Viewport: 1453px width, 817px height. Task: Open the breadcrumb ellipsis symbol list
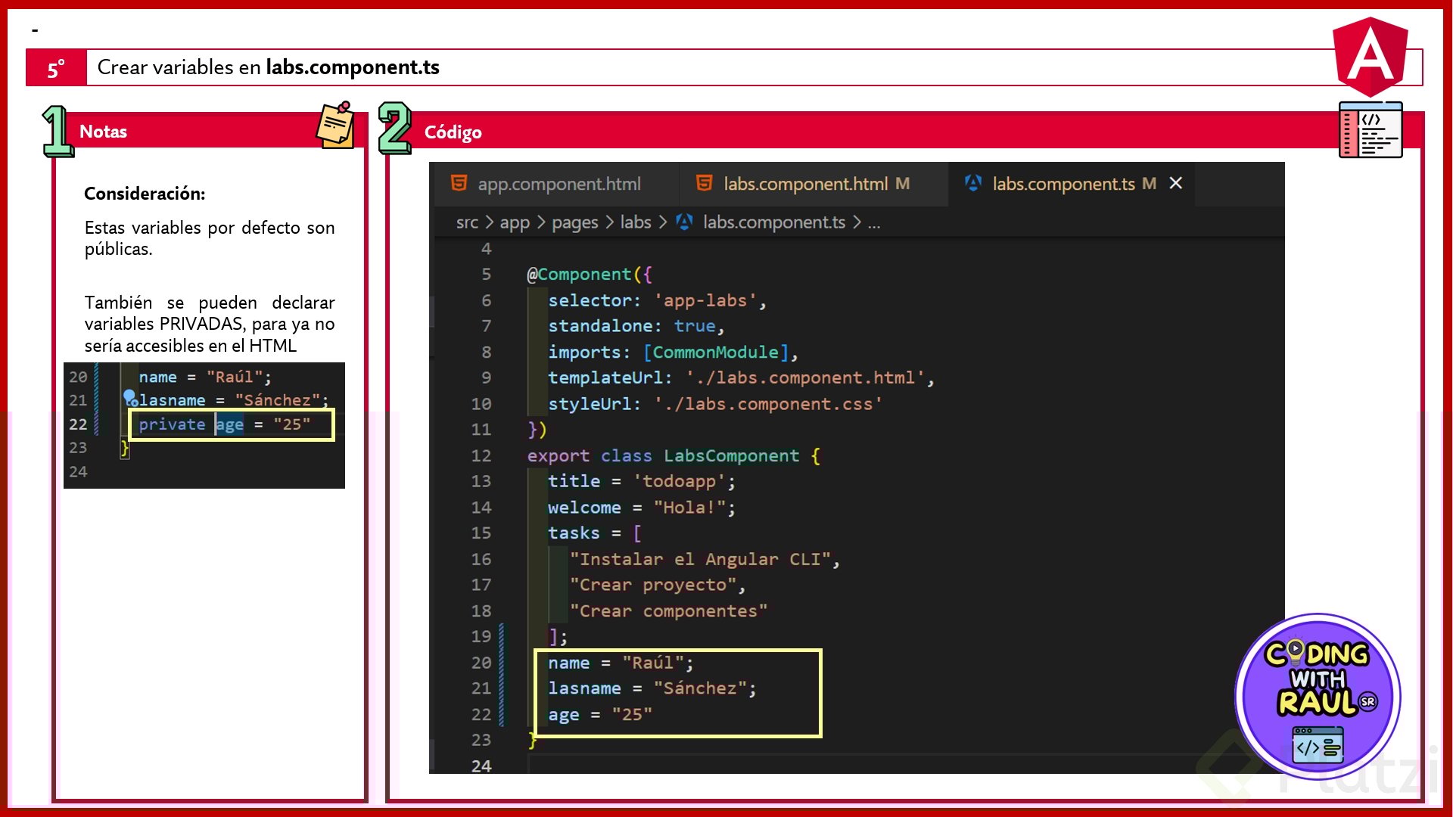point(873,222)
